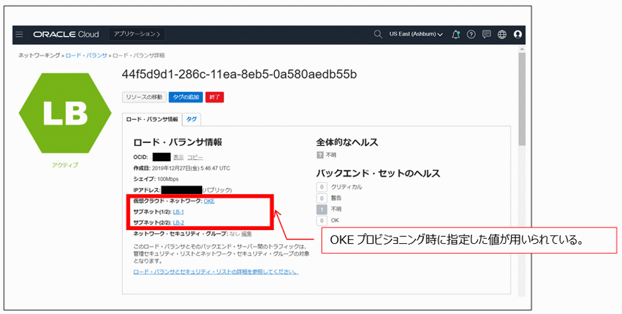This screenshot has height=314, width=622.
Task: Click the アクティブ status text
Action: [65, 165]
